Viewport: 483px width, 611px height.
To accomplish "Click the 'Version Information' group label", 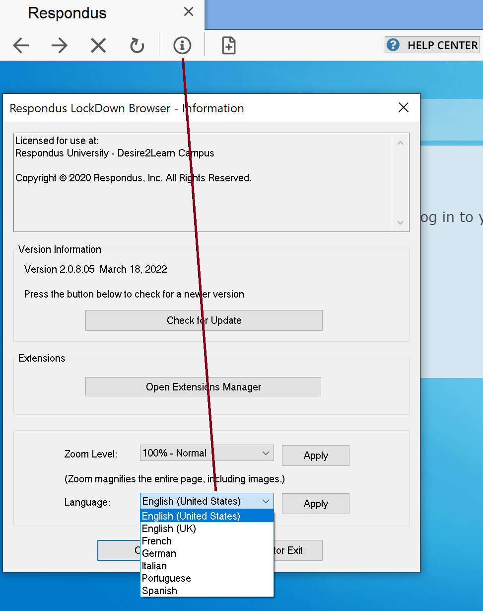I will point(60,249).
